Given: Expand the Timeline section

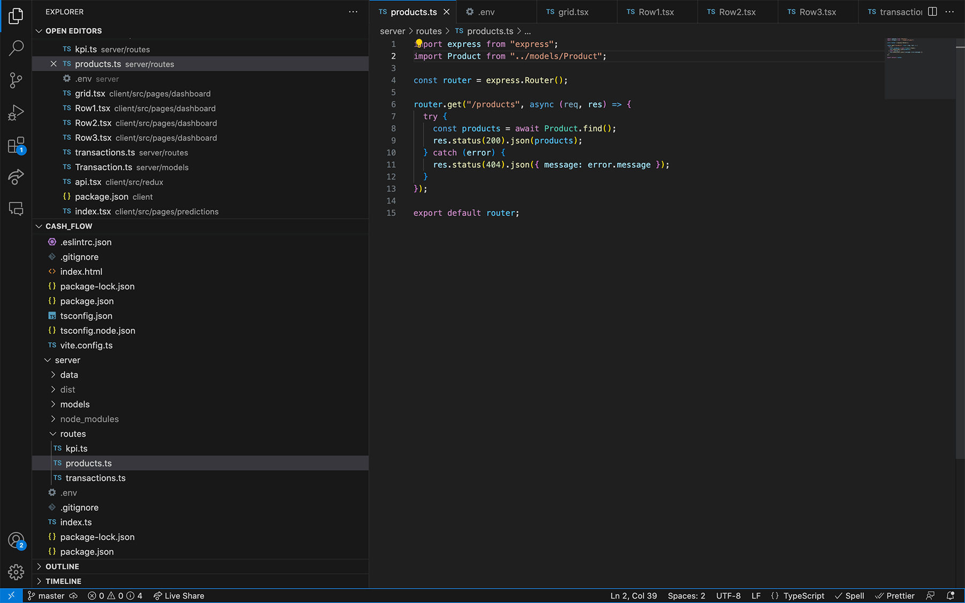Looking at the screenshot, I should click(x=201, y=581).
